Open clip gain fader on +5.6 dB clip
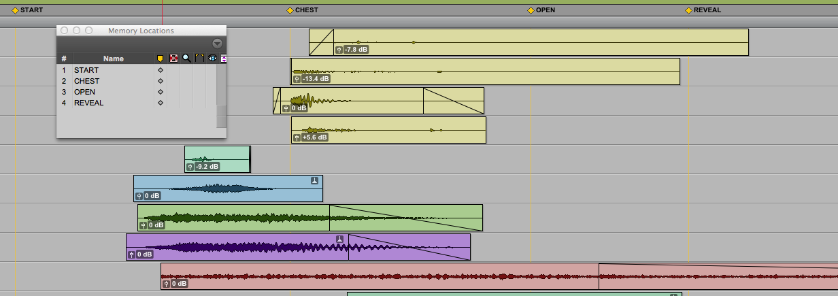The width and height of the screenshot is (838, 296). click(297, 137)
